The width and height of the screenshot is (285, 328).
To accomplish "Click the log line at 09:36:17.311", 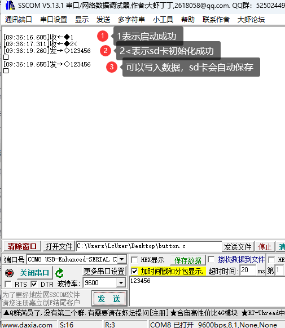I will pos(41,44).
